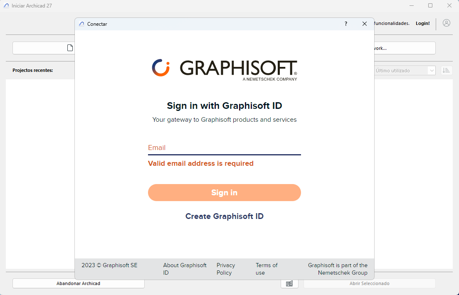Open the Privacy Policy link
The image size is (459, 295).
[x=226, y=269]
